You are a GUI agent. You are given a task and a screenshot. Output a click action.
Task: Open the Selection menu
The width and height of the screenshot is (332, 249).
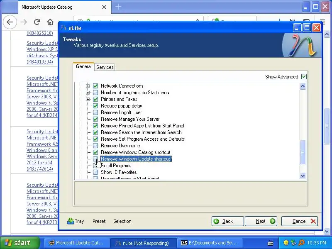coord(122,221)
